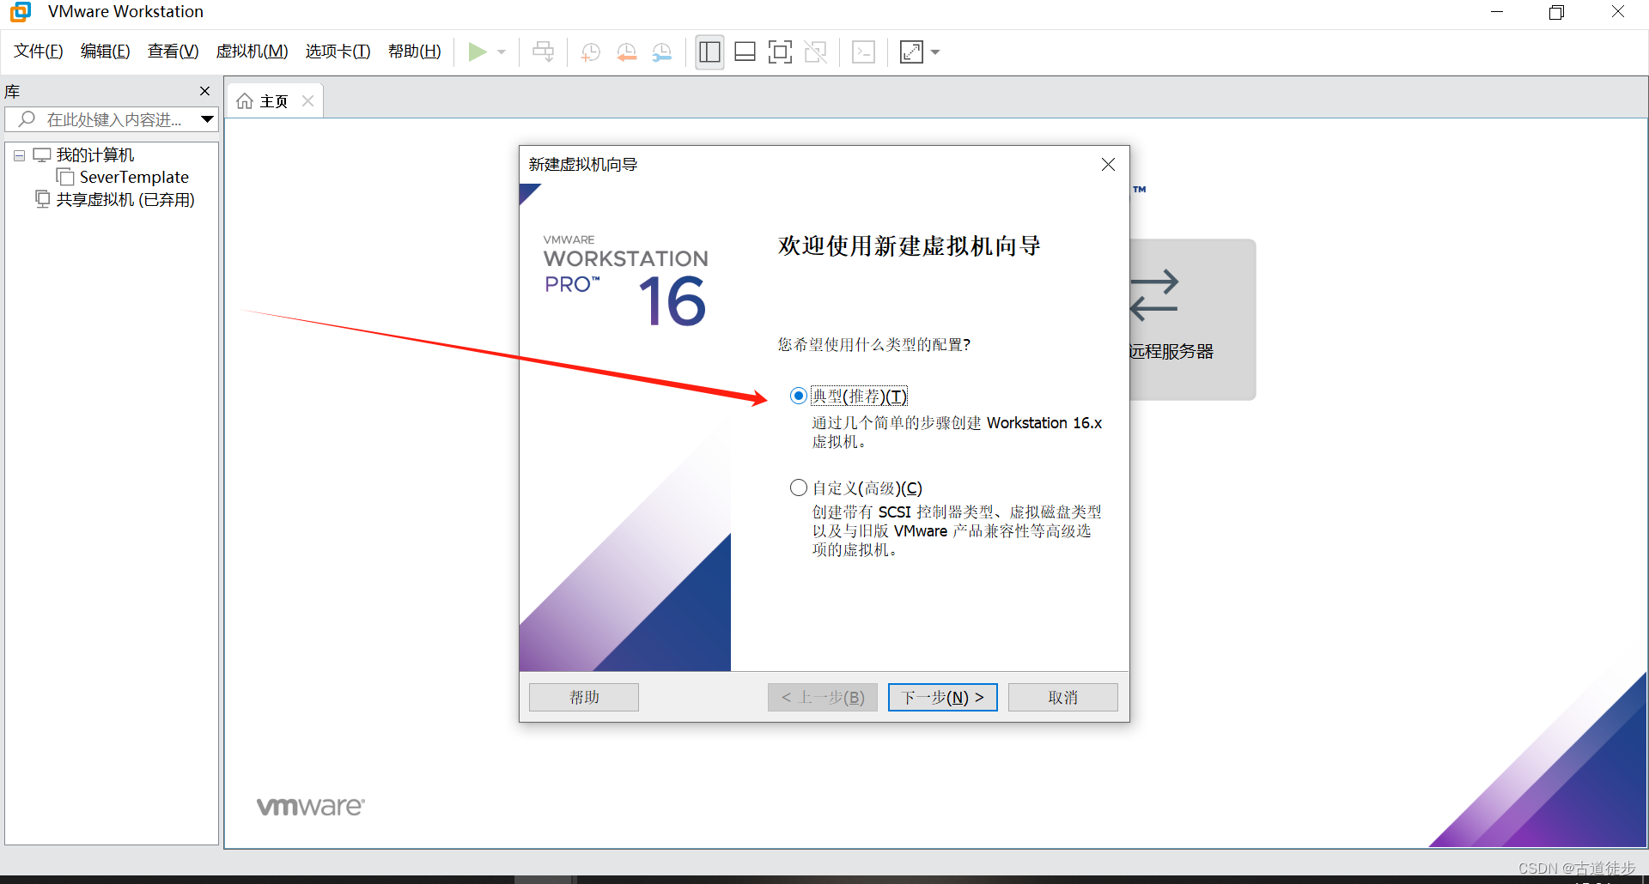Click the 库 panel title text
The width and height of the screenshot is (1649, 884).
12,92
